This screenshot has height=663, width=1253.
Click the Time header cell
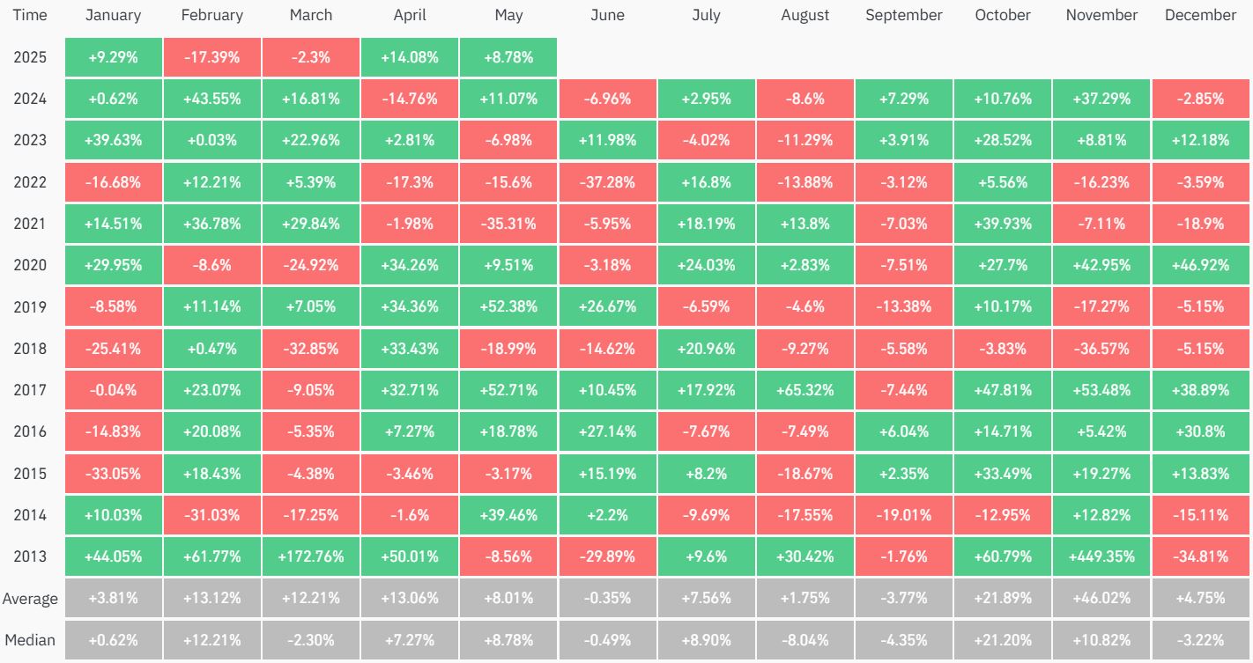click(x=30, y=15)
